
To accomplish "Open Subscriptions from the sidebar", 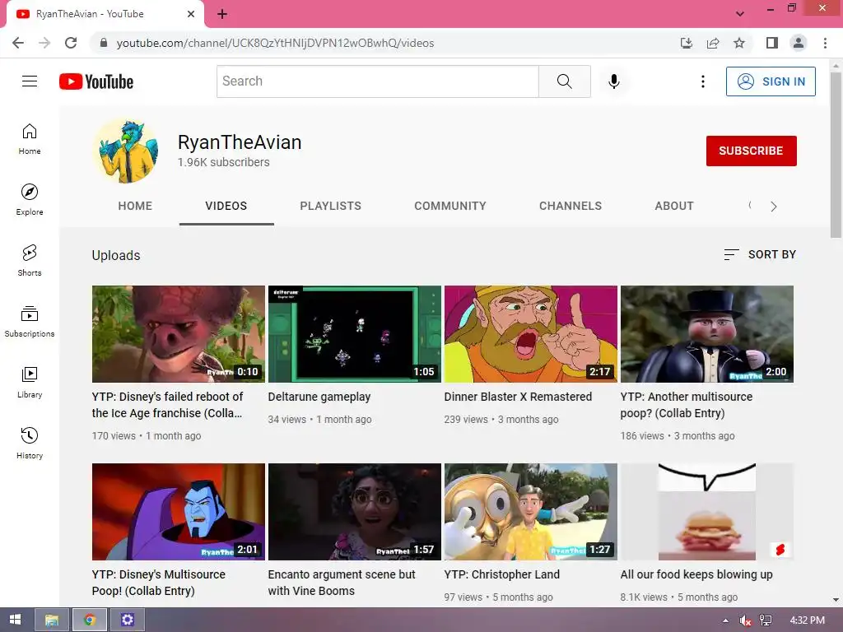I will coord(30,322).
